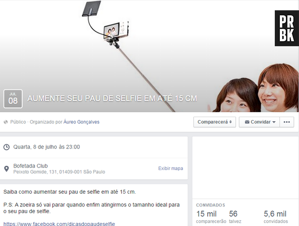This screenshot has height=226, width=299.
Task: Open the three-dots more options button
Action: tap(287, 122)
